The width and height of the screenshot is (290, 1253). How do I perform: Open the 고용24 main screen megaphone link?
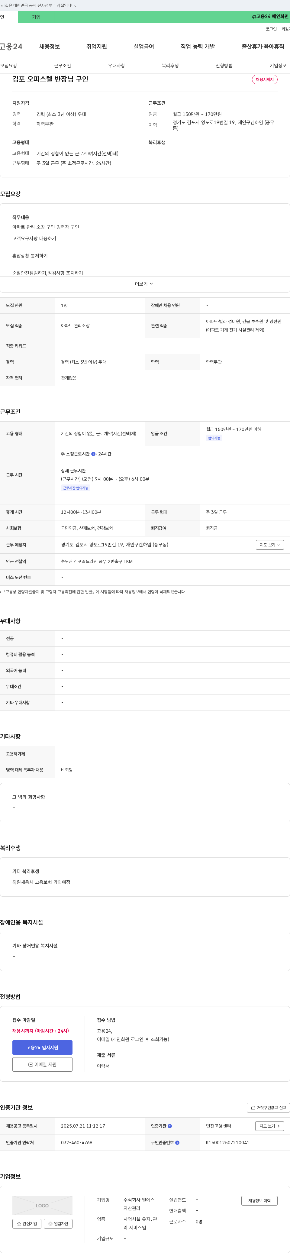coord(270,17)
